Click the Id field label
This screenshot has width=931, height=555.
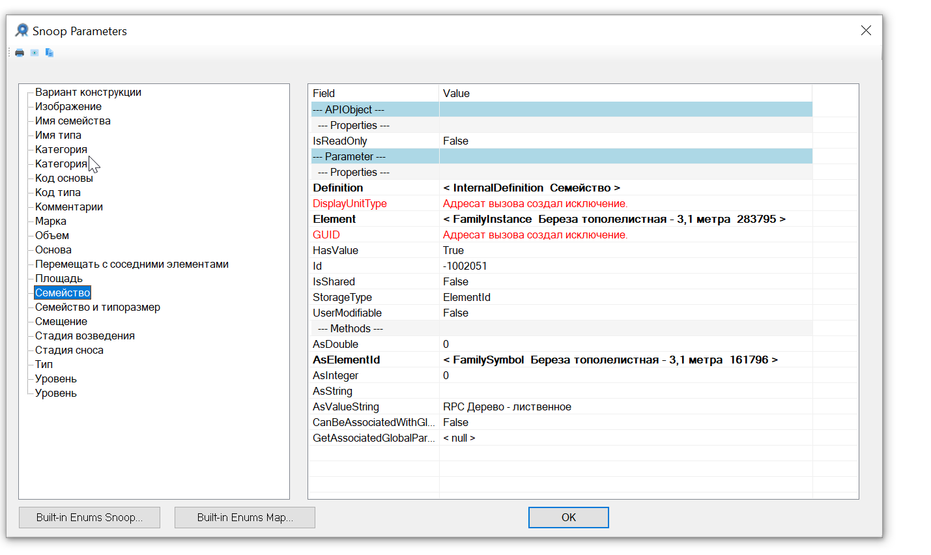(x=317, y=266)
